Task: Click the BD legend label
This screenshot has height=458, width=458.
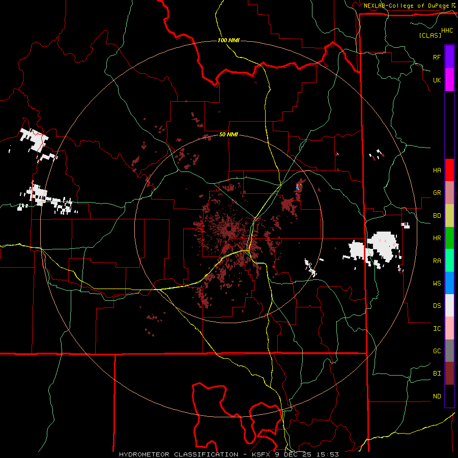Action: tap(437, 216)
